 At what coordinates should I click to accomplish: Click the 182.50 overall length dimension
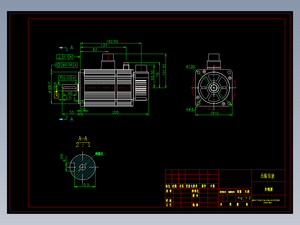point(112,41)
